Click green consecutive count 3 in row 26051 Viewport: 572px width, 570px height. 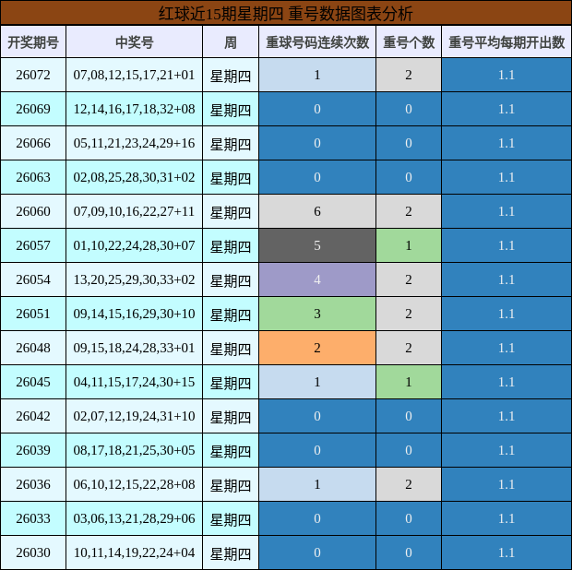[x=317, y=314]
